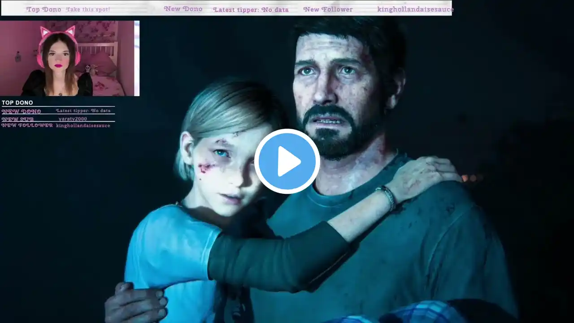Click the 'NEW SUB' label
This screenshot has height=323, width=574.
point(17,119)
